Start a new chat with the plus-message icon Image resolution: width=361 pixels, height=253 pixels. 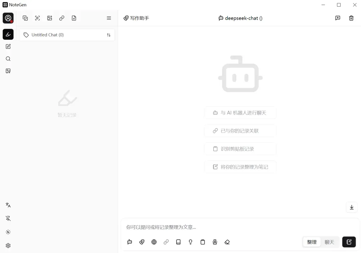click(x=338, y=18)
